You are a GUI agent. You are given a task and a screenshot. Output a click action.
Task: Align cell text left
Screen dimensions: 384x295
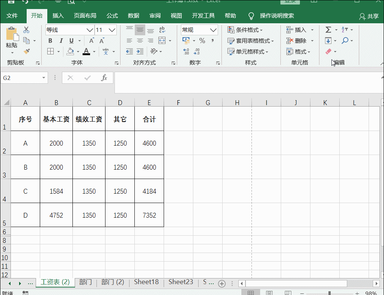click(130, 41)
